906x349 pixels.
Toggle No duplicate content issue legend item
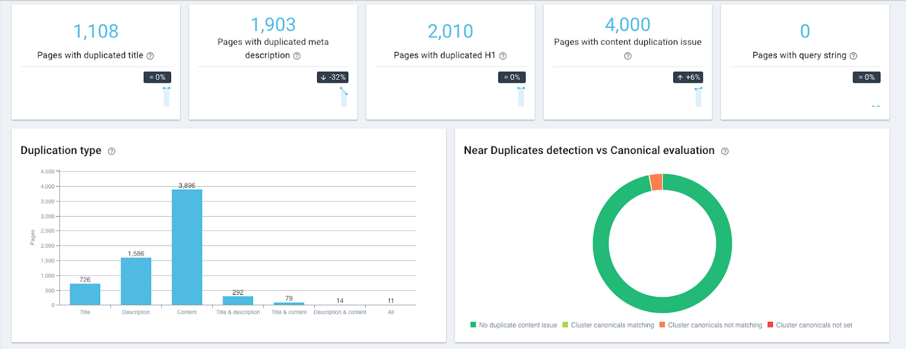tap(514, 325)
